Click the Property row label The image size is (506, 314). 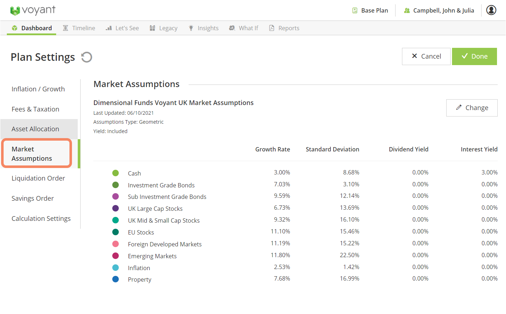coord(139,279)
